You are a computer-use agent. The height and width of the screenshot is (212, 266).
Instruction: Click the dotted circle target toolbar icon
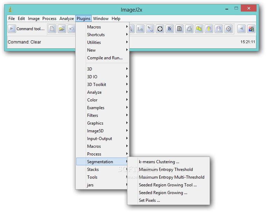point(229,29)
